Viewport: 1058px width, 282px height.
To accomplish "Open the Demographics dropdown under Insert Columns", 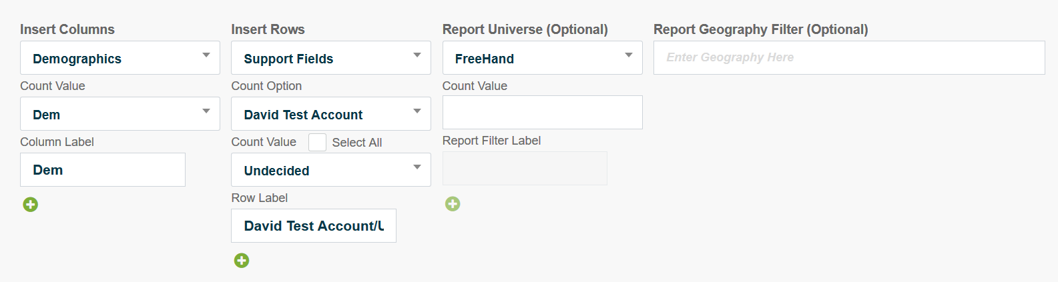I will pyautogui.click(x=119, y=58).
